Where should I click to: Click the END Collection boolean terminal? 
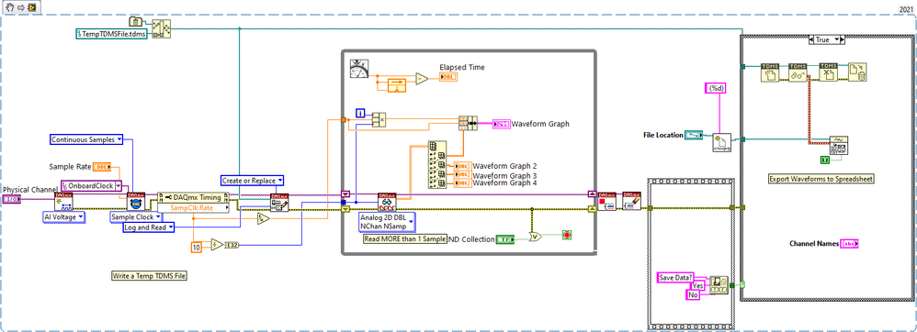504,238
